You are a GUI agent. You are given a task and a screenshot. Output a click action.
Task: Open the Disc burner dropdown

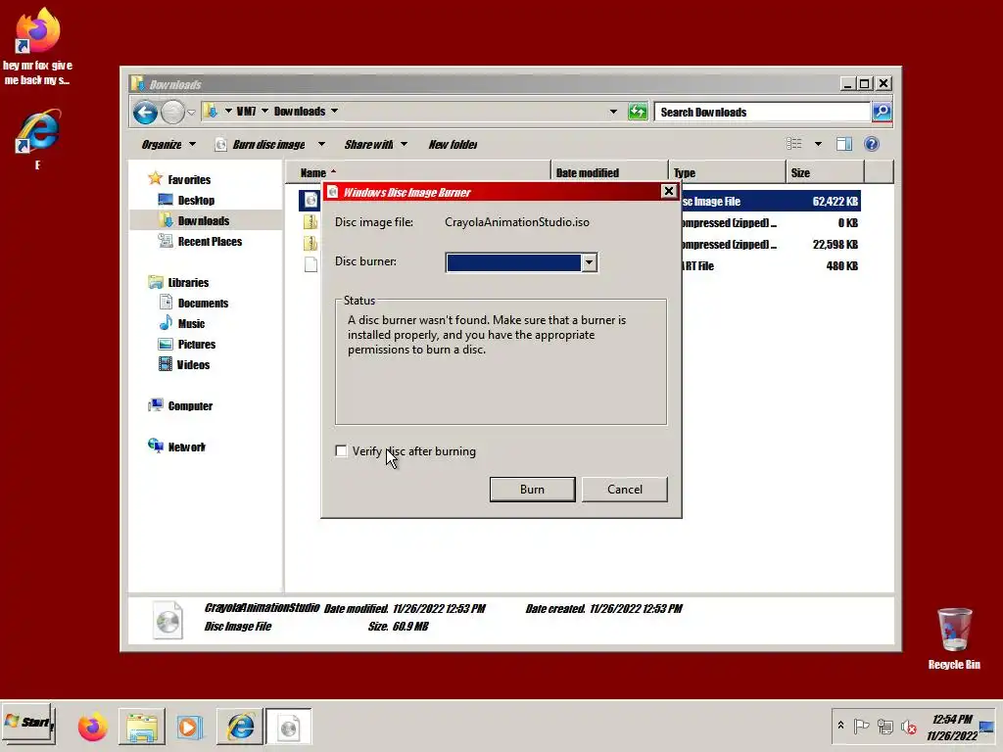[589, 262]
